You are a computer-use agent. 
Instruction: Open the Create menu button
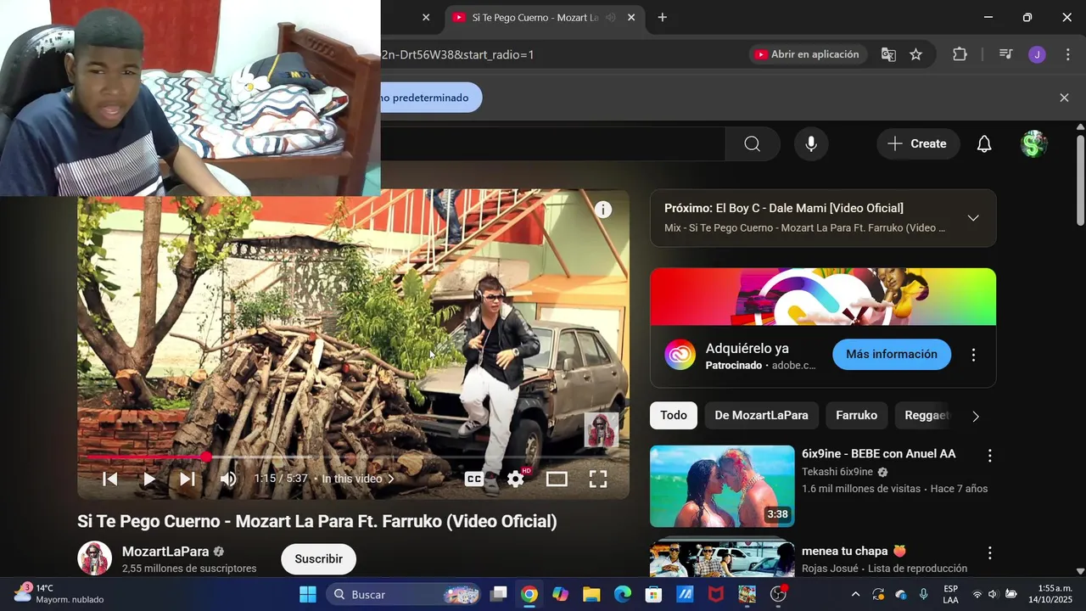(x=918, y=144)
